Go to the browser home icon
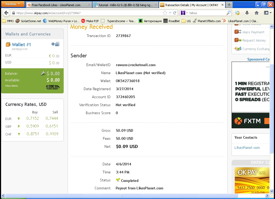The image size is (275, 199). (257, 13)
